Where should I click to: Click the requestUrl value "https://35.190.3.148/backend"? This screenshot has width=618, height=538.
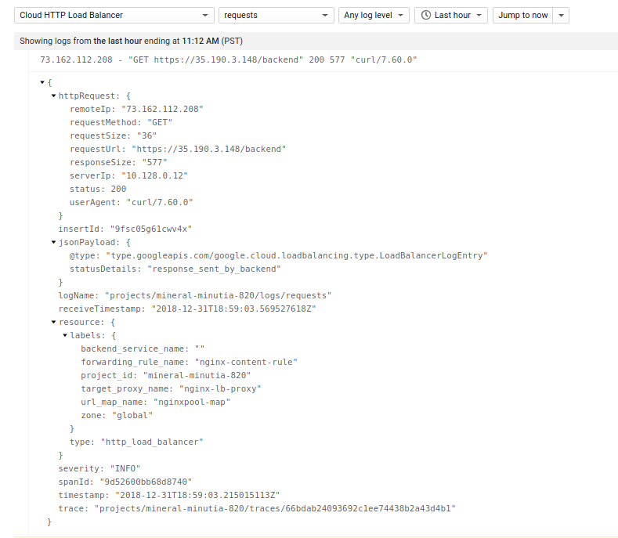click(x=209, y=150)
